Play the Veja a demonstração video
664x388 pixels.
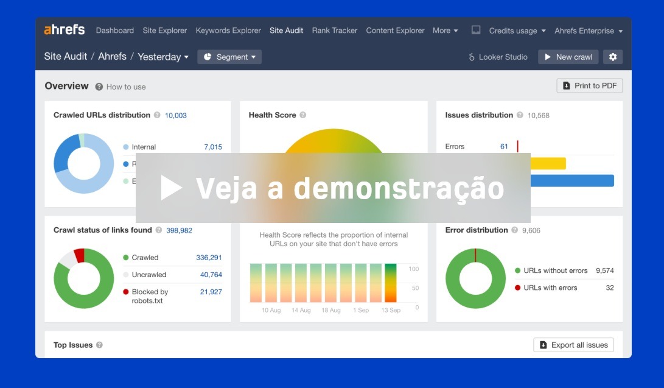(333, 188)
